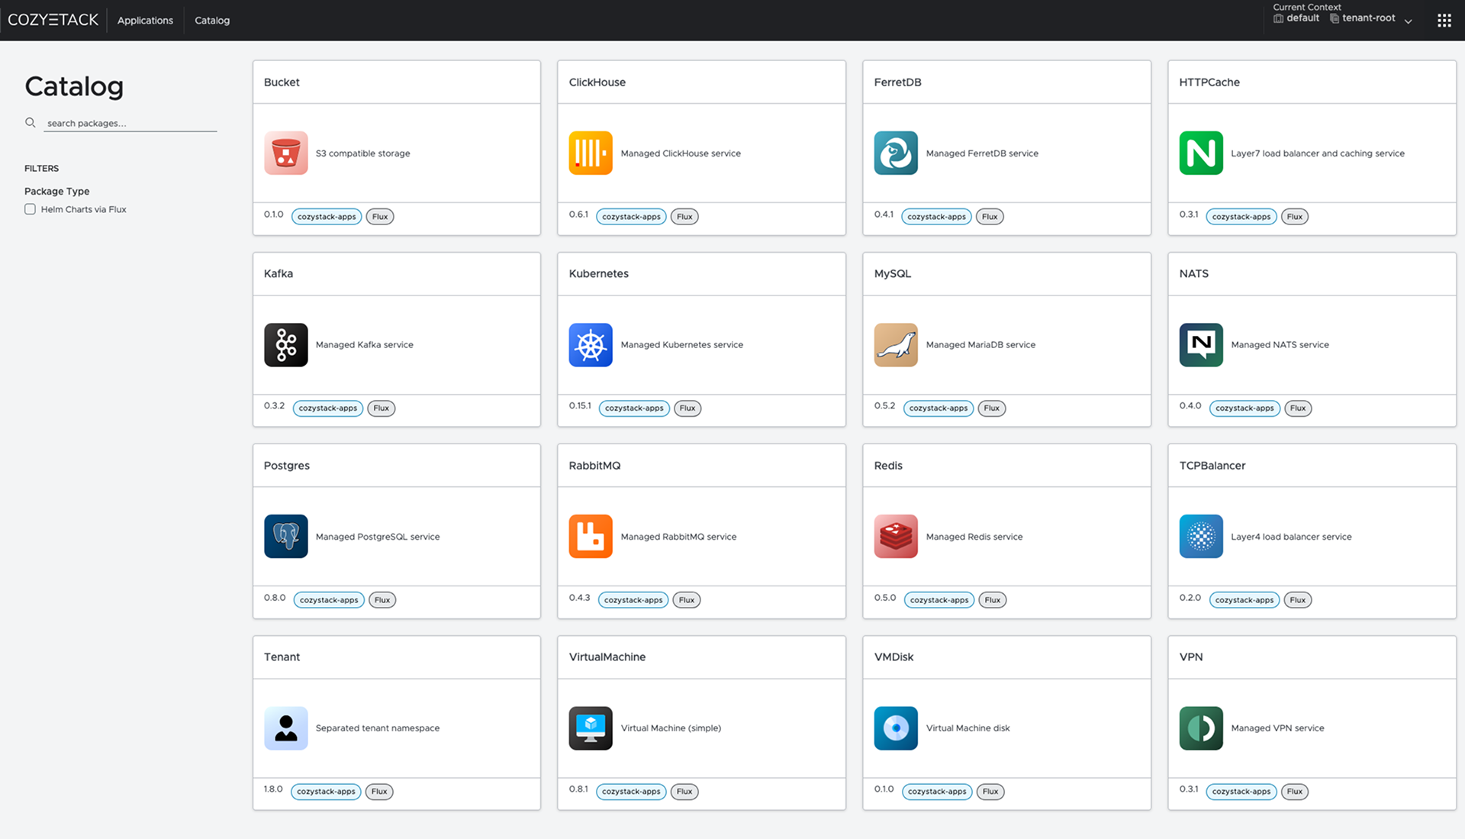
Task: Click the Flux tag on Tenant card
Action: click(379, 792)
